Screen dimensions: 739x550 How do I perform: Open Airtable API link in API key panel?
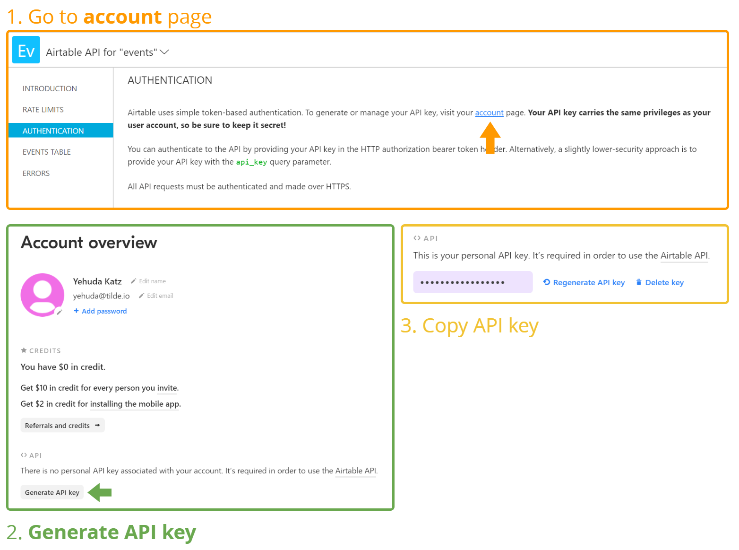684,255
